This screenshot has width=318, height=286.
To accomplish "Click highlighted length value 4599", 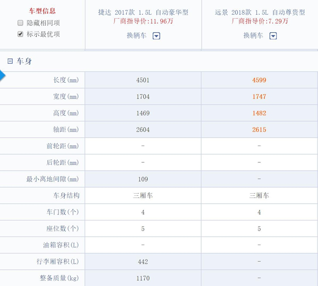I will coord(259,80).
